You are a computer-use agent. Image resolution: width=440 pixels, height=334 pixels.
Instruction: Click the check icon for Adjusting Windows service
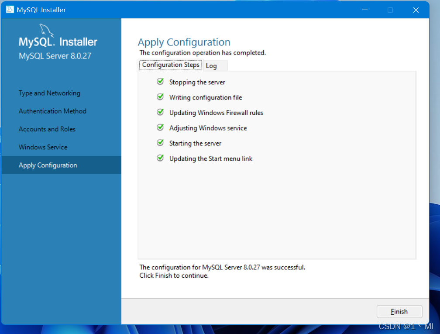pyautogui.click(x=160, y=127)
